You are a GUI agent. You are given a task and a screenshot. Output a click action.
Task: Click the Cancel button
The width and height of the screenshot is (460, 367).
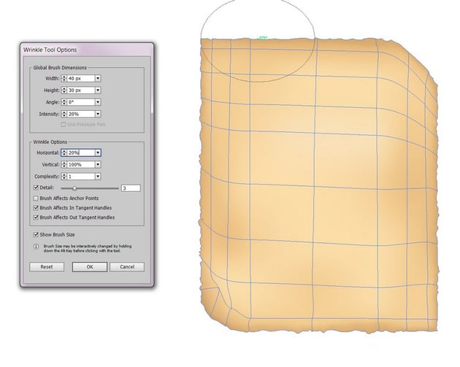(x=127, y=267)
